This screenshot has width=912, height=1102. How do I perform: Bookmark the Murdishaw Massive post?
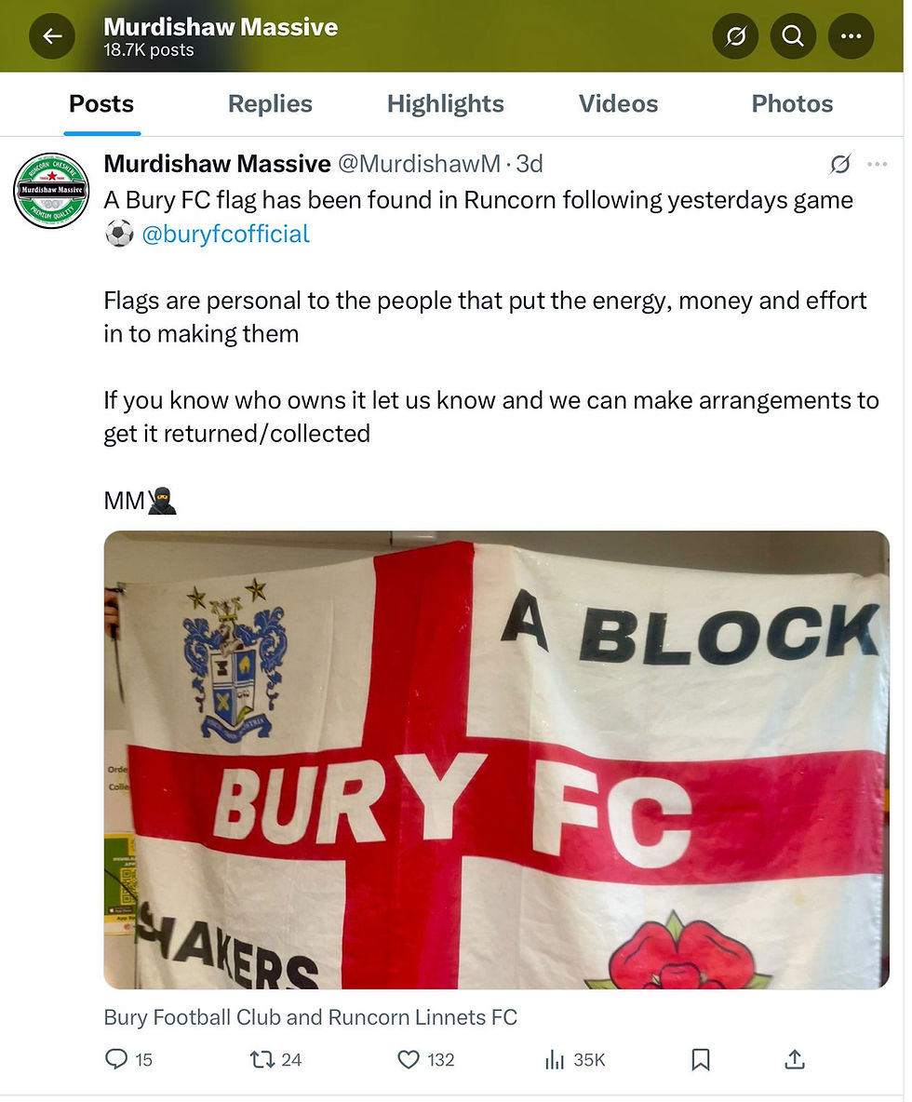click(x=701, y=1059)
